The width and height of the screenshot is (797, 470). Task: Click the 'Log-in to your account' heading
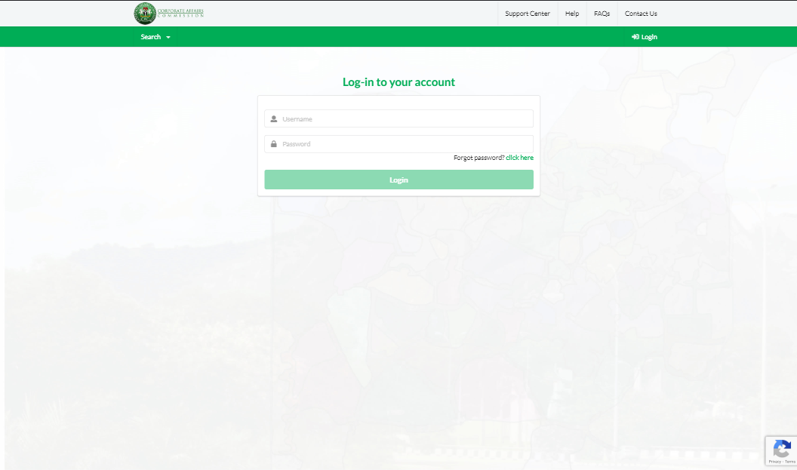point(398,82)
